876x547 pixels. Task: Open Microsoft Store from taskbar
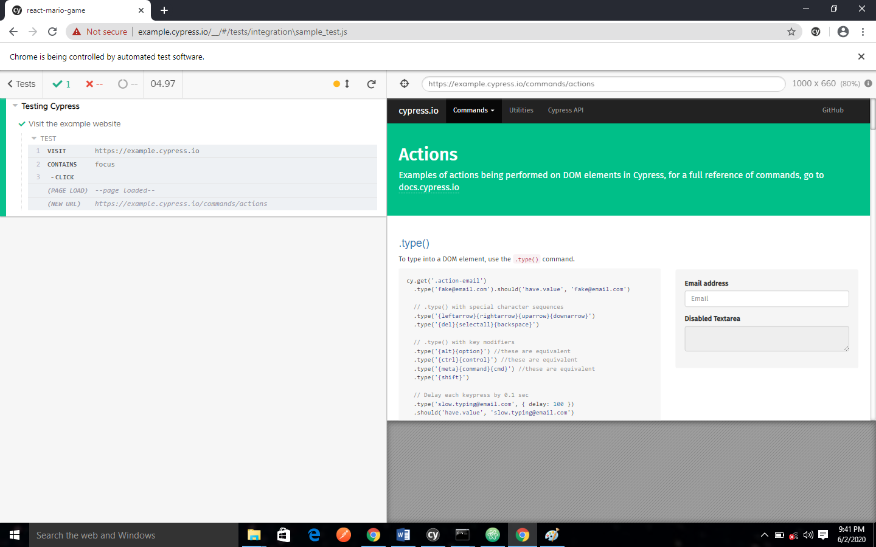tap(283, 535)
